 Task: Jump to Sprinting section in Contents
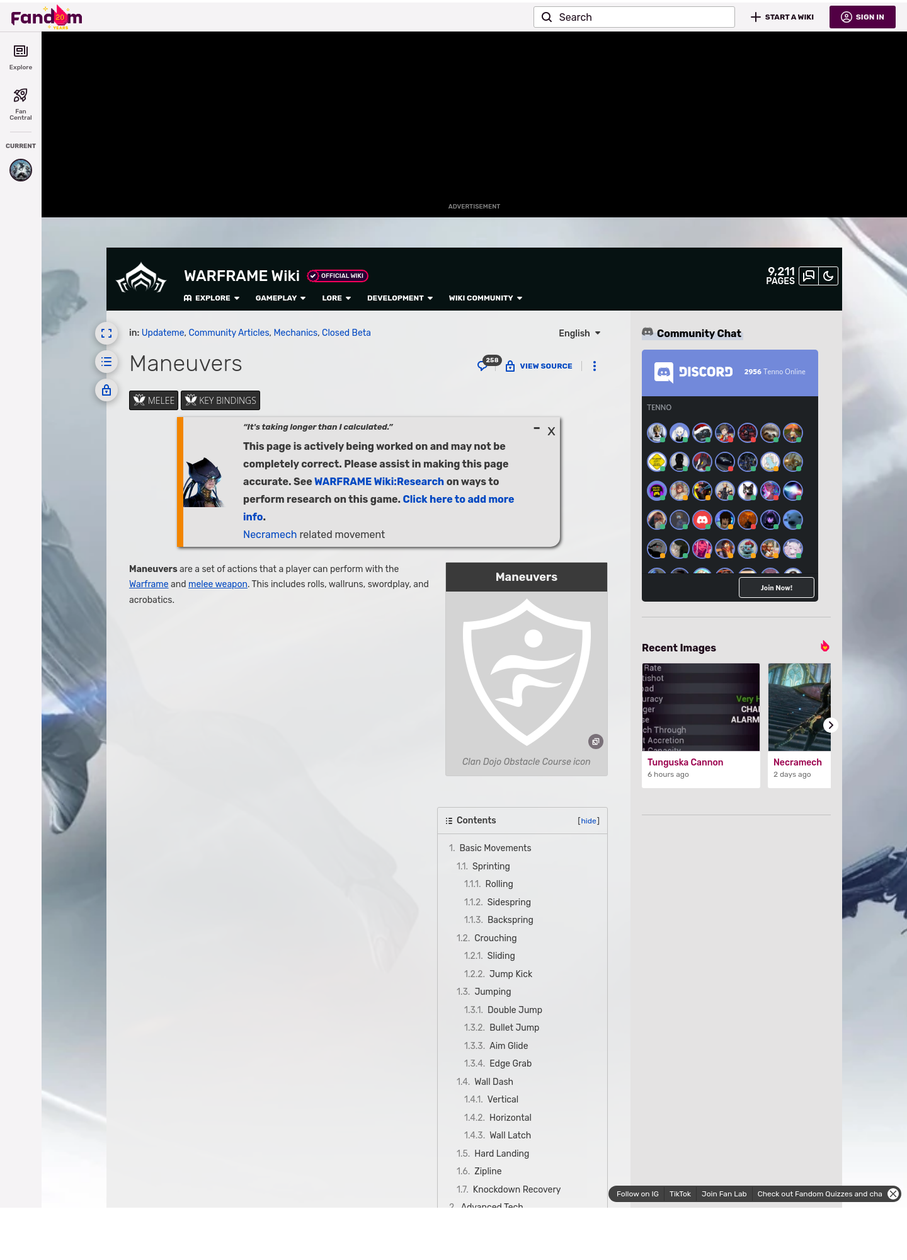(x=483, y=866)
